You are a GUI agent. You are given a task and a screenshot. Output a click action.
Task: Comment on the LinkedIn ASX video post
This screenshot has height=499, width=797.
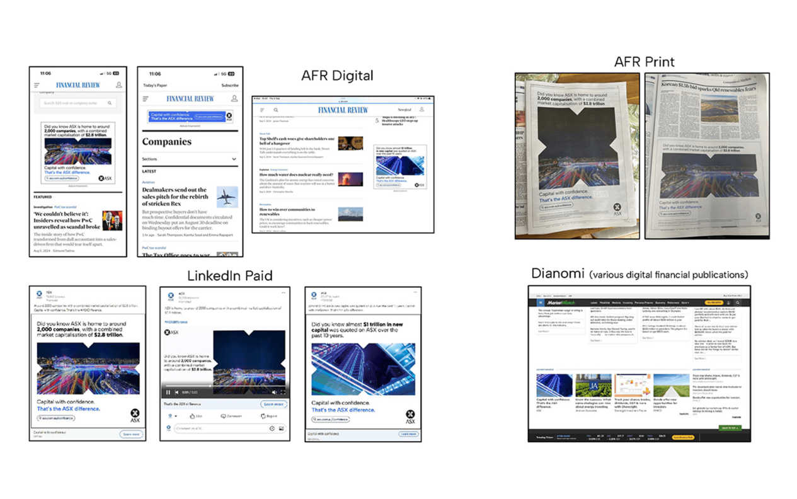[x=231, y=416]
